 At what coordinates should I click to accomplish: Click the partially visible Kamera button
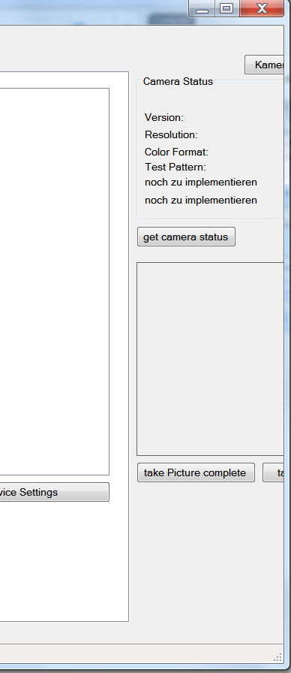point(265,65)
